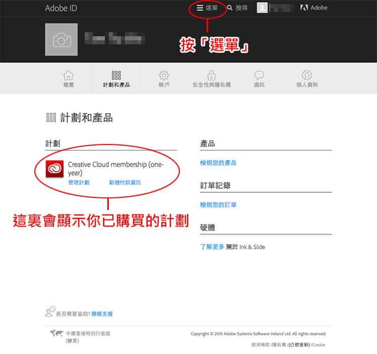
Task: Click the Adobe logo in the header
Action: coord(313,8)
